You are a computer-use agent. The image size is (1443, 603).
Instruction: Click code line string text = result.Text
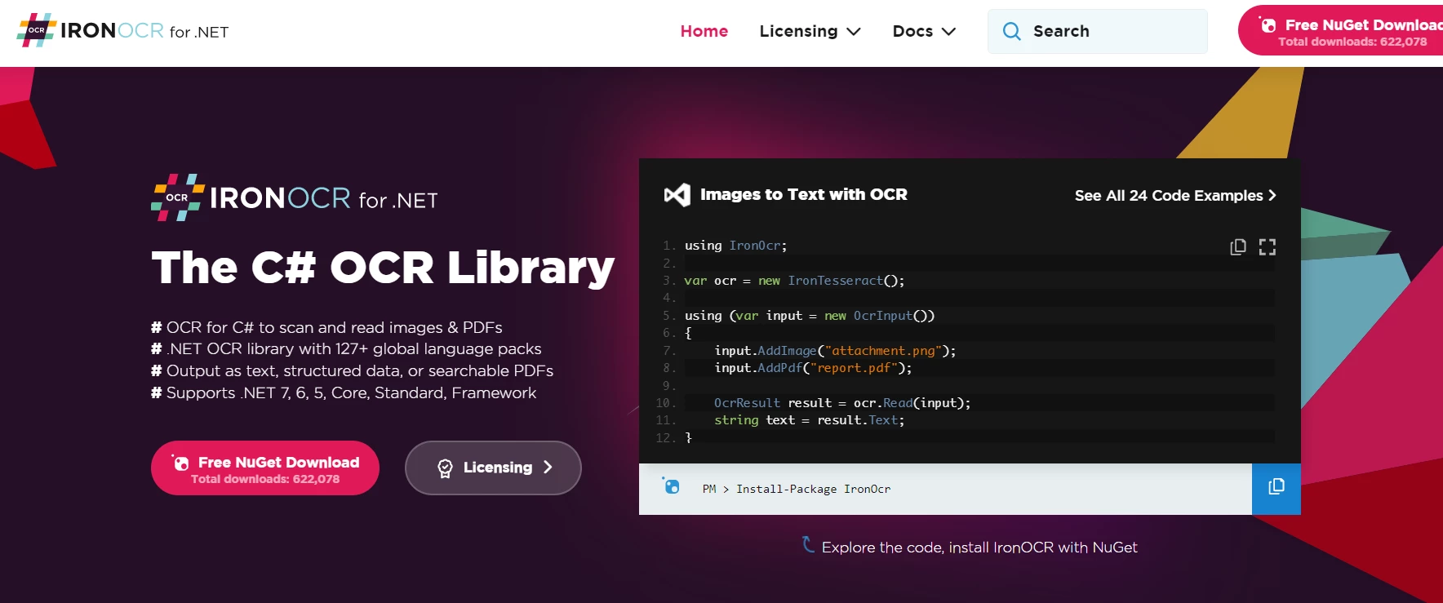[809, 420]
